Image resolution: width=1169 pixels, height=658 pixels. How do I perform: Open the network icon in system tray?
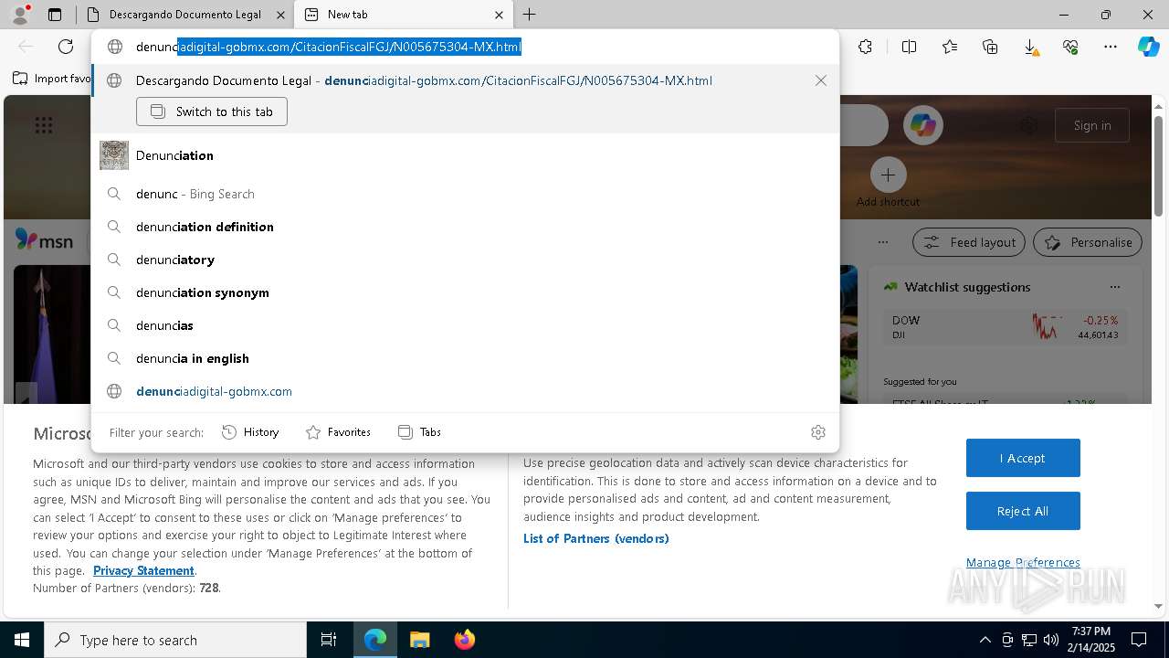pos(1029,640)
